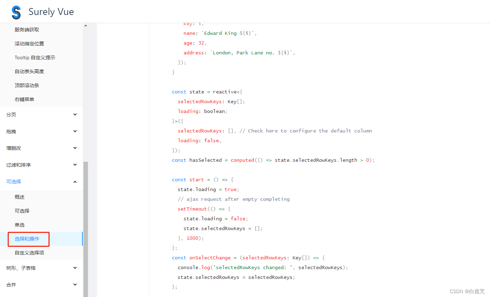Viewport: 490px width, 297px height.
Task: Click the 树形、子表格 group label
Action: tap(21, 268)
